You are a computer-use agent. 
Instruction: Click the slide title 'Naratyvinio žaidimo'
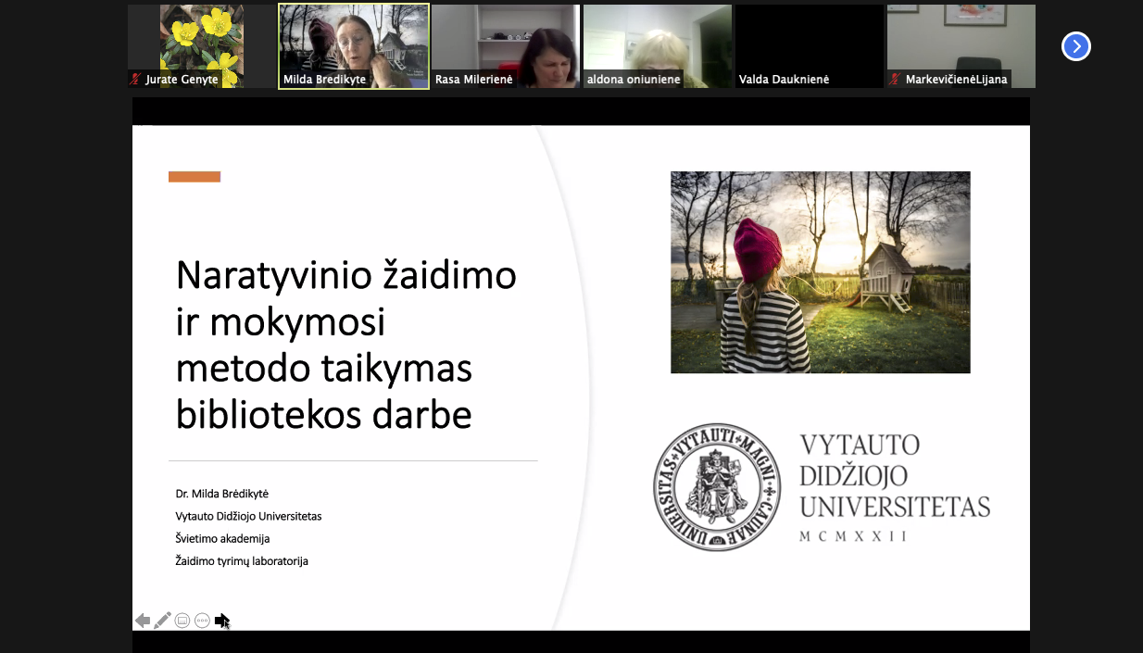pyautogui.click(x=346, y=275)
